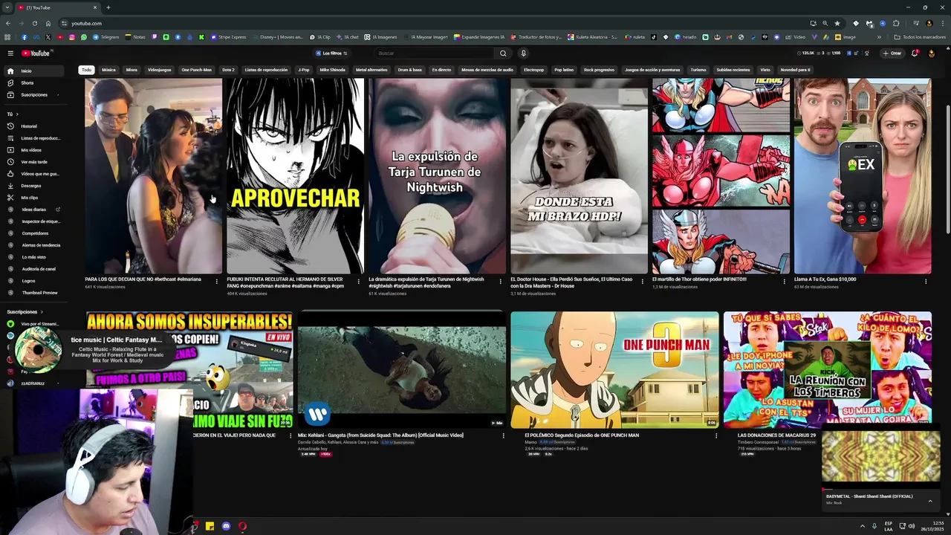The height and width of the screenshot is (535, 951).
Task: Click the Buscar search field
Action: [x=435, y=53]
